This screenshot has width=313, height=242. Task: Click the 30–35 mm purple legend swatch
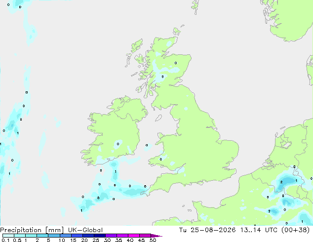pos(111,236)
